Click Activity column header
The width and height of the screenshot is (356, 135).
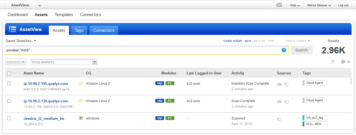coord(238,73)
